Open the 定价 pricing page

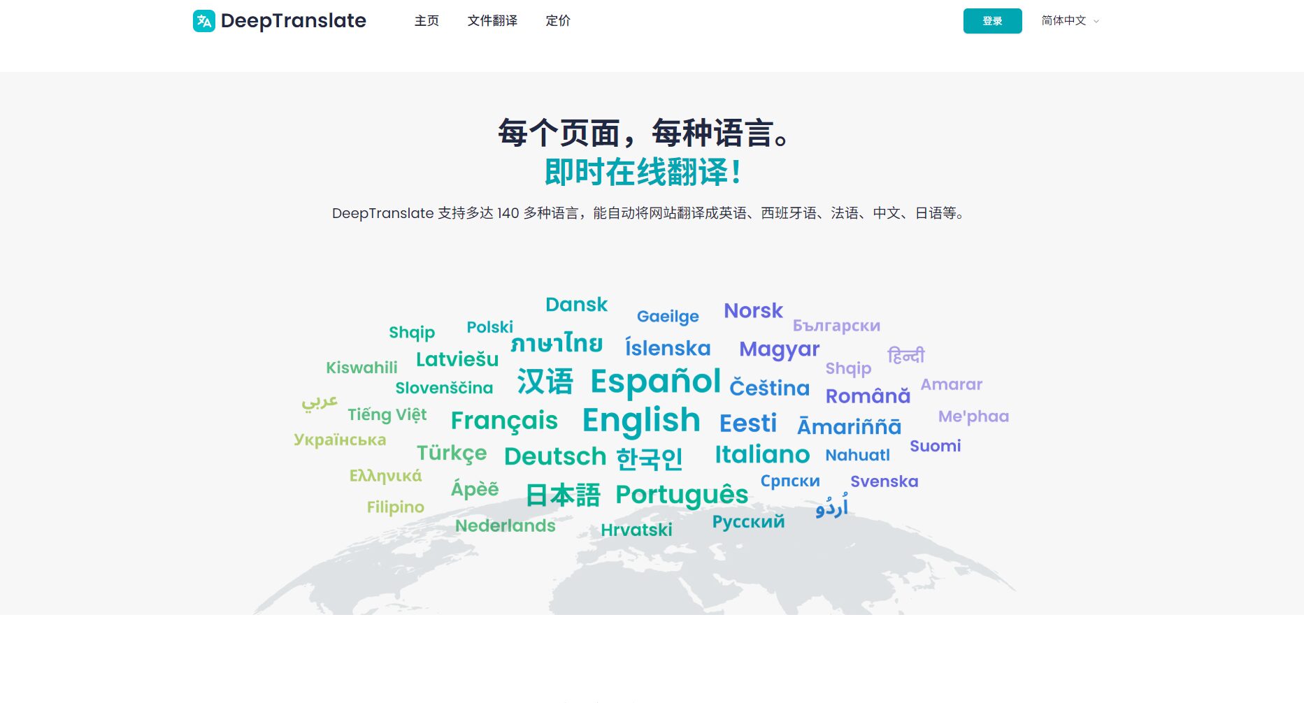(557, 21)
